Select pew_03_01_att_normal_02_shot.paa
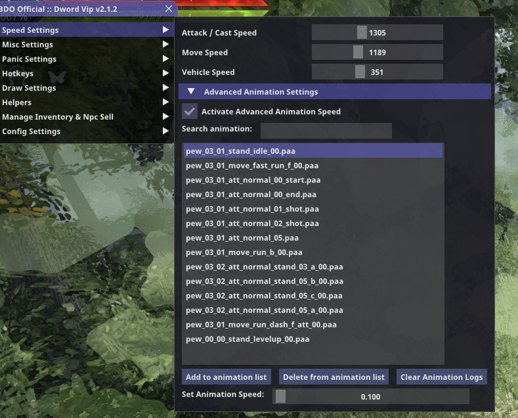Screen dimensions: 518x418 point(313,223)
